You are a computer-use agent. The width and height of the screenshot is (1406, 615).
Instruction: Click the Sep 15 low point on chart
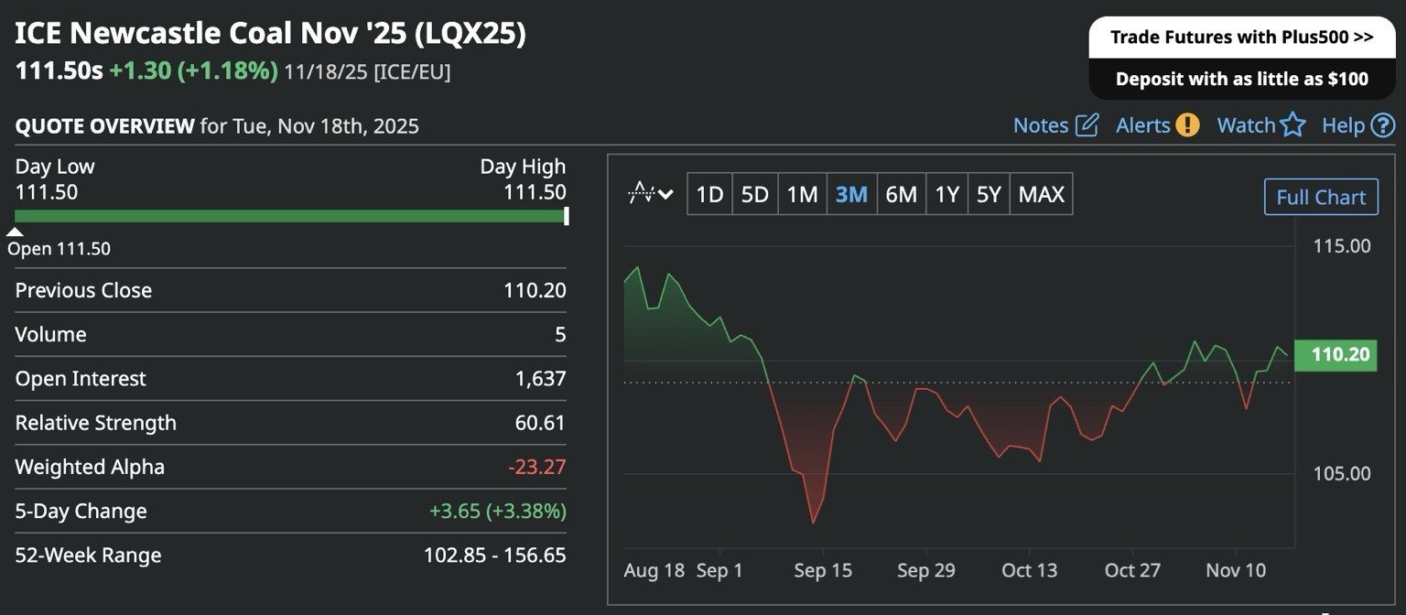coord(813,523)
